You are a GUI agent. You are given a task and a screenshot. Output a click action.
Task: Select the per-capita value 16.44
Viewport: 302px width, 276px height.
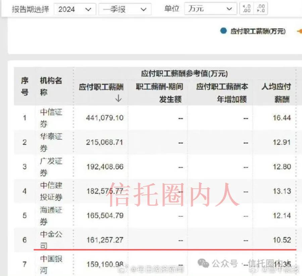[x=282, y=118]
